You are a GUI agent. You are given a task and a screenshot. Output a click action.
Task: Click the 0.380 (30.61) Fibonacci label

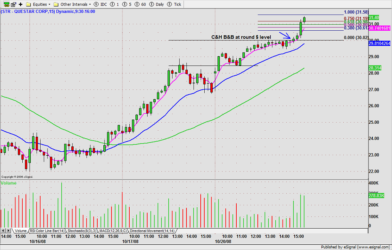pos(356,28)
